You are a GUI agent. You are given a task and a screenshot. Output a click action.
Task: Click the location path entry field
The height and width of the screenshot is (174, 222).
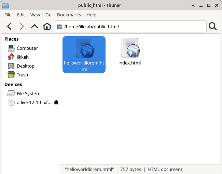(133, 27)
